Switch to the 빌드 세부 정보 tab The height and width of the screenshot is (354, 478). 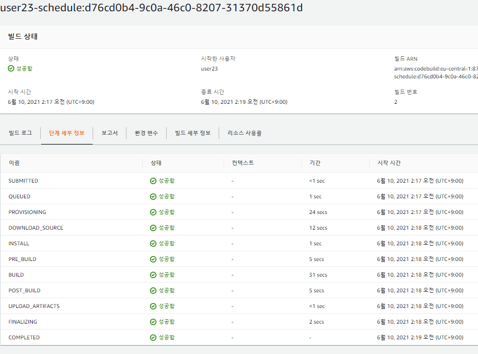click(192, 133)
